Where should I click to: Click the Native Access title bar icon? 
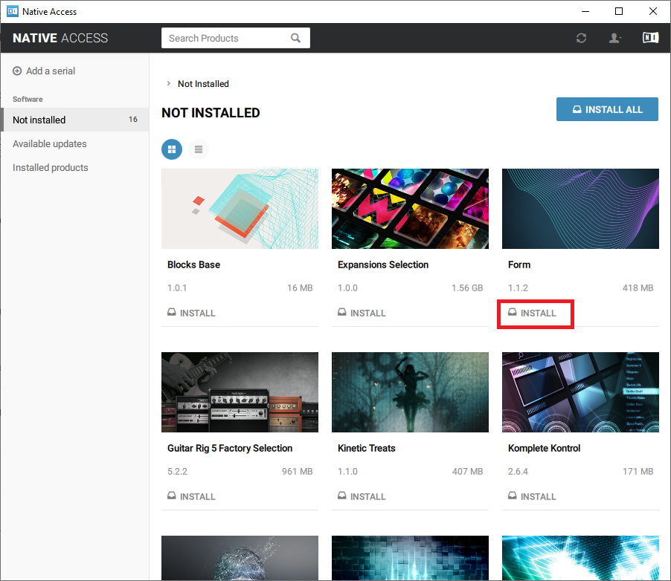tap(13, 12)
